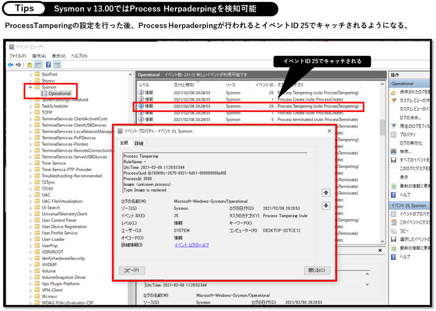Viewport: 436px width, 311px height.
Task: Click the Forward arrow in the toolbar
Action: (18, 65)
